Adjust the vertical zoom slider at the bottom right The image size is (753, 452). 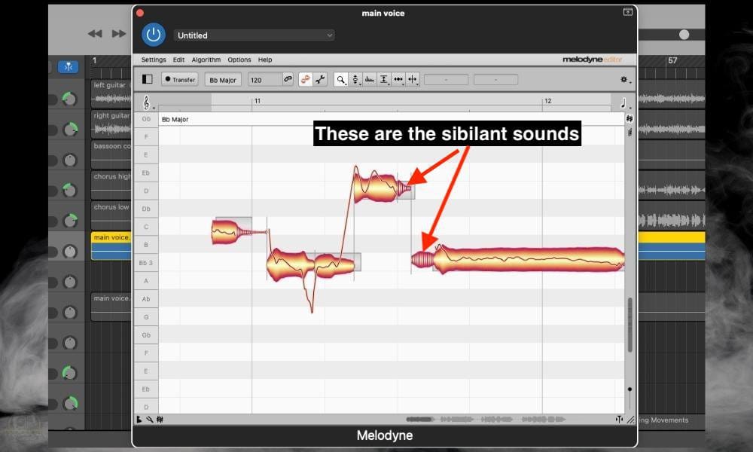coord(630,389)
